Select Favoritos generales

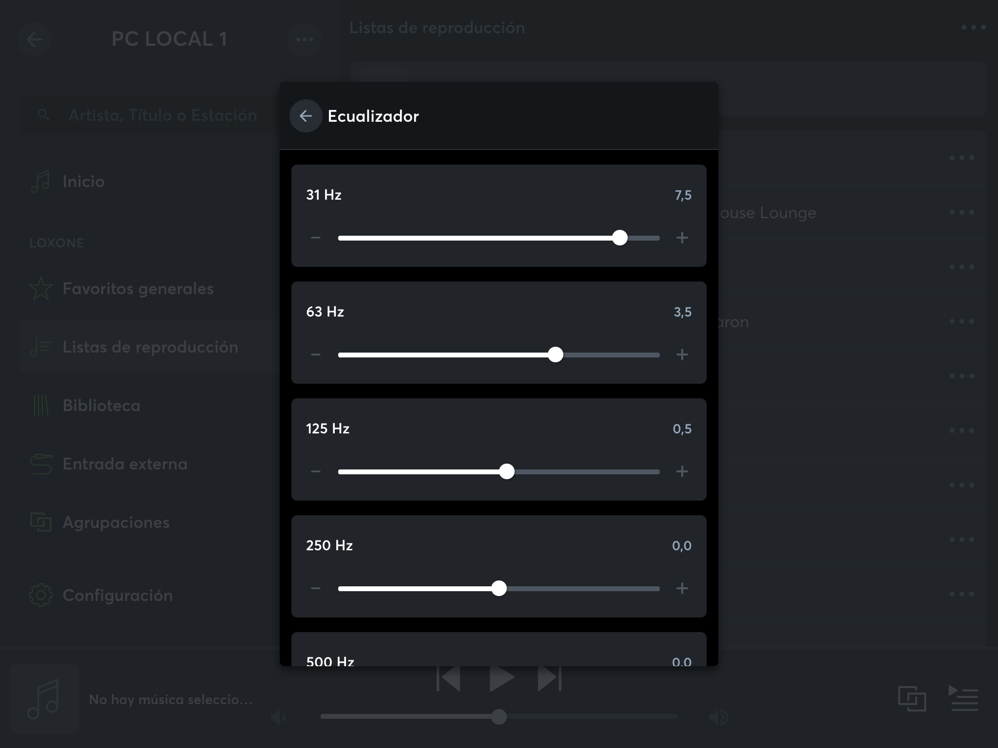(138, 288)
